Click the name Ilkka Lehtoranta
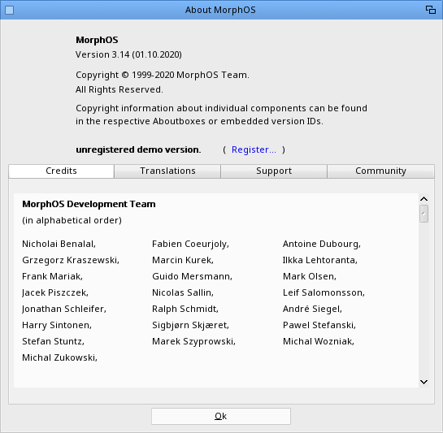Image resolution: width=443 pixels, height=433 pixels. click(320, 260)
